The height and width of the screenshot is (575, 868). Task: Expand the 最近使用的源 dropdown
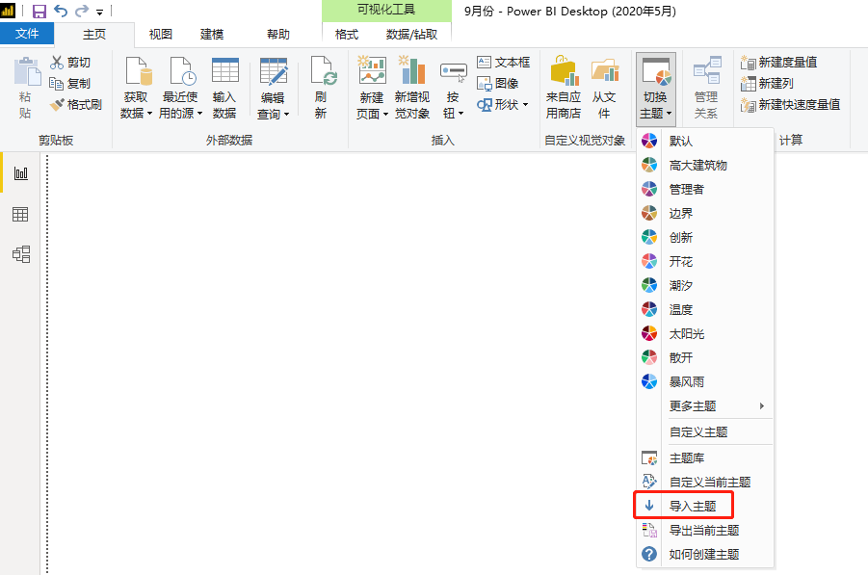tap(180, 88)
